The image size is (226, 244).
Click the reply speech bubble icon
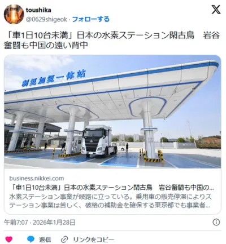31,239
